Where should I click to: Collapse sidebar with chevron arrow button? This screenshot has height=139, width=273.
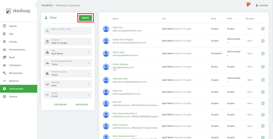tap(37, 5)
